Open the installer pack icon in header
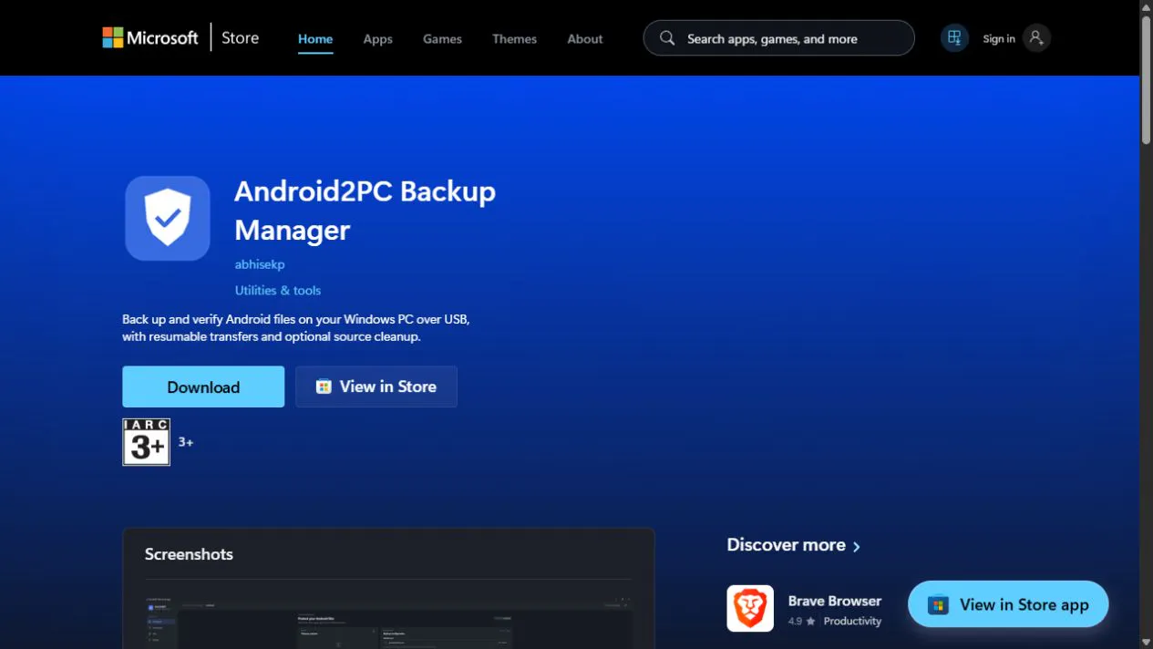The height and width of the screenshot is (649, 1153). 954,37
